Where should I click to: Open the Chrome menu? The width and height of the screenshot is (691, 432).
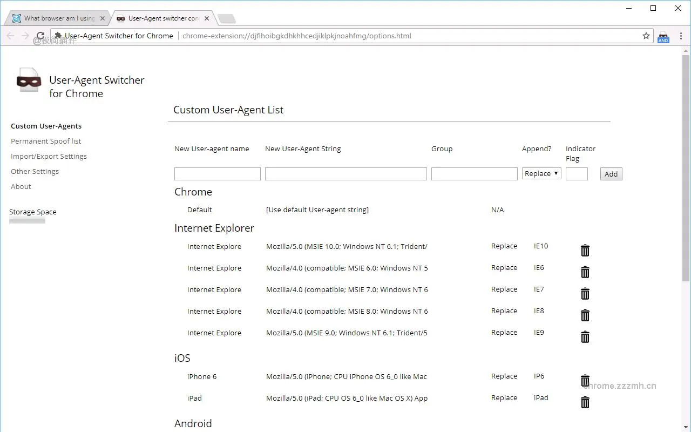pyautogui.click(x=681, y=36)
